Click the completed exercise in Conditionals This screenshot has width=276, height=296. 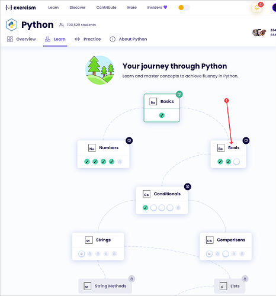tap(145, 208)
